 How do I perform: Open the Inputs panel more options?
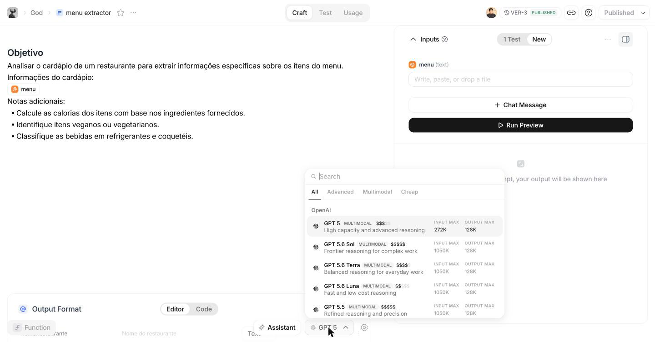click(x=608, y=40)
